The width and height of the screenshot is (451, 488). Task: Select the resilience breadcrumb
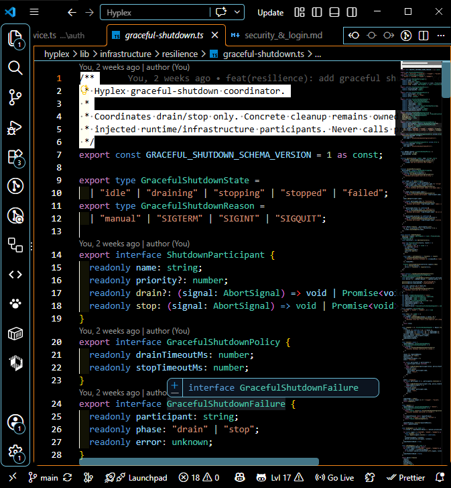pos(180,54)
